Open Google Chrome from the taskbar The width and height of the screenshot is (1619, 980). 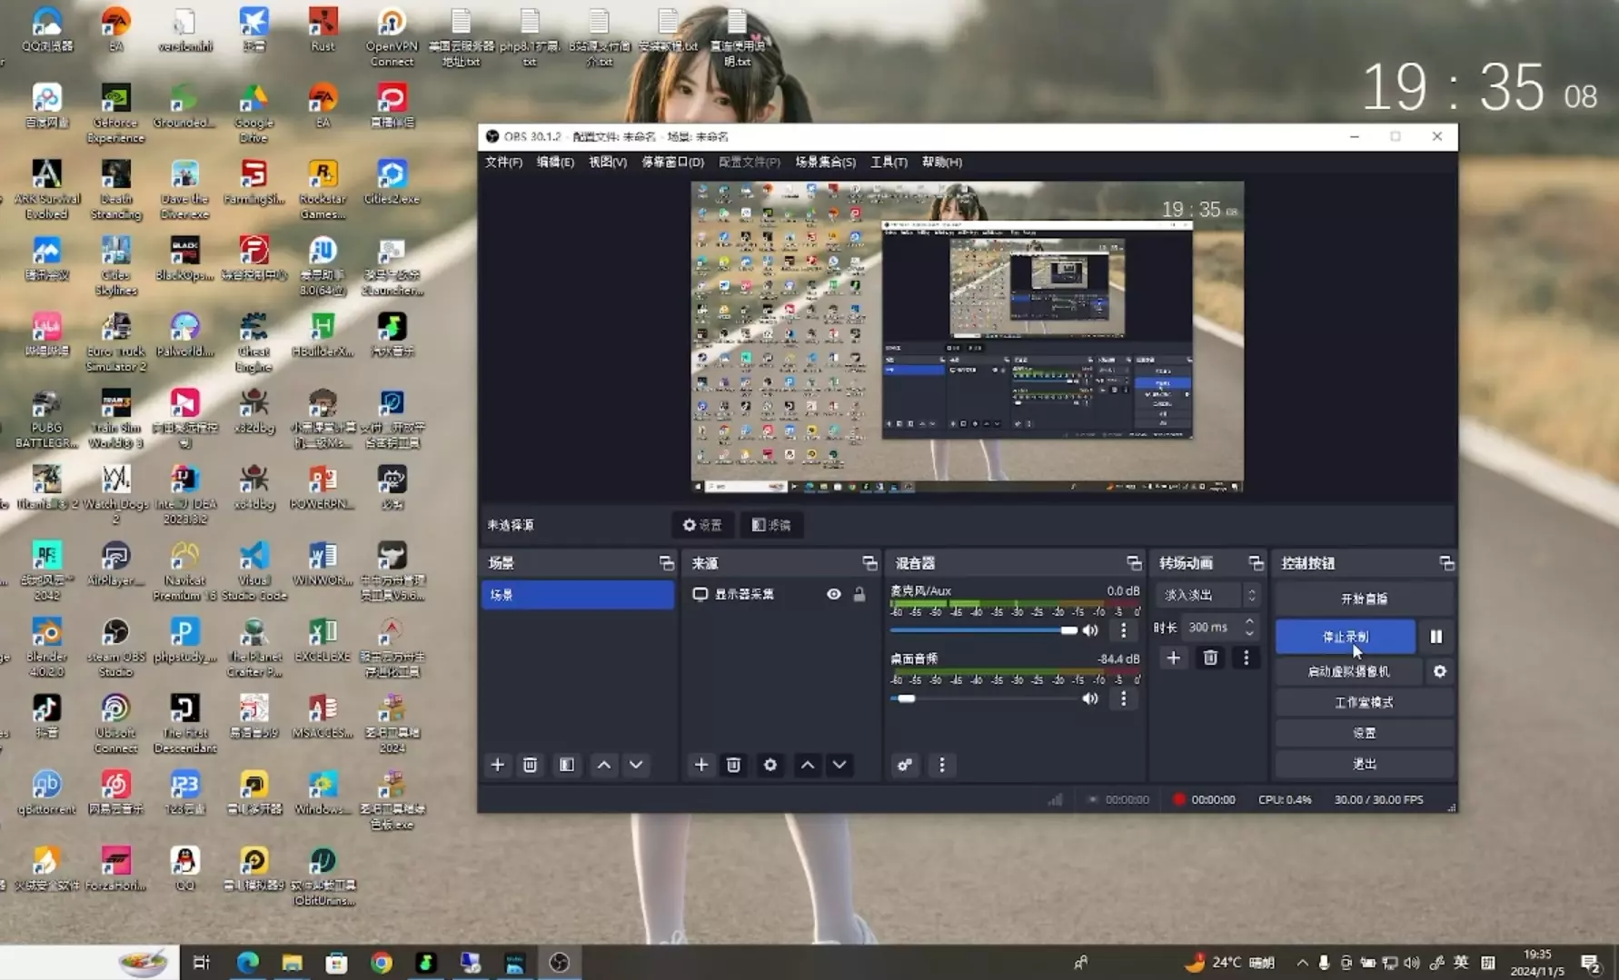point(382,963)
